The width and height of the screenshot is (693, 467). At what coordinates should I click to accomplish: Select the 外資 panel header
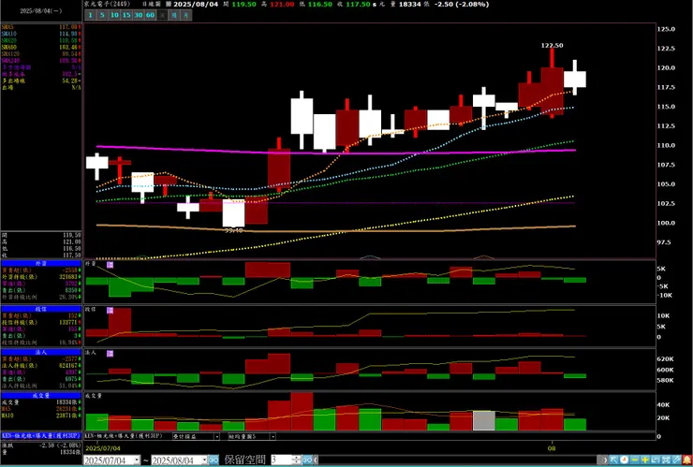point(41,263)
